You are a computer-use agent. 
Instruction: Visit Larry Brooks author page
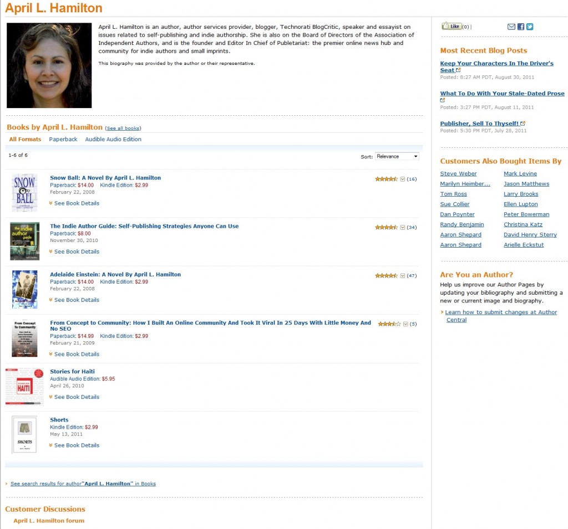point(521,194)
